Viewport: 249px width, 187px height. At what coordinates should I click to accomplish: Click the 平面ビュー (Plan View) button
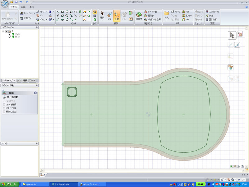(x=26, y=18)
